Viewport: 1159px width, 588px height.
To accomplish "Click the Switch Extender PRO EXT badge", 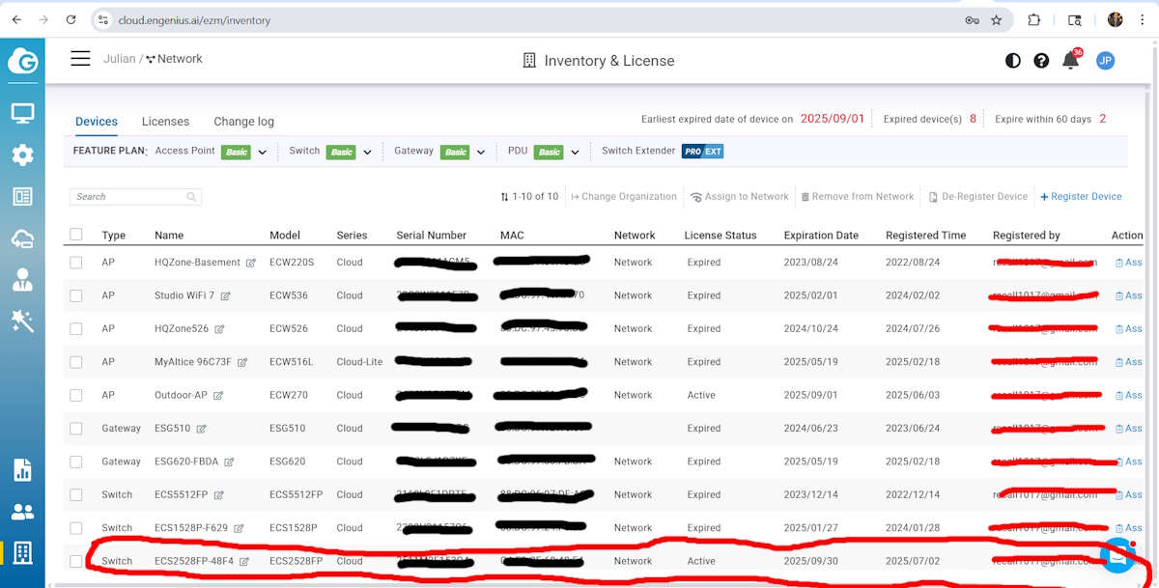I will click(x=702, y=152).
